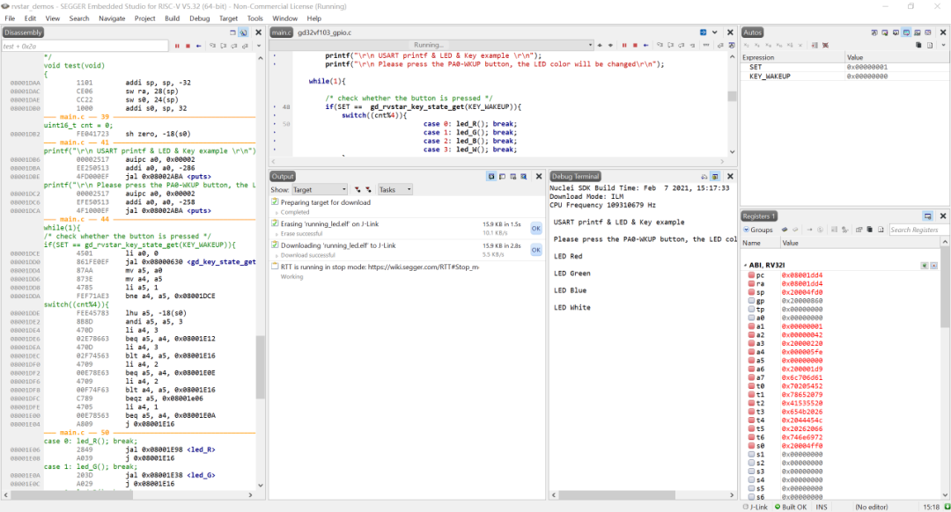Click the red delete icon in Autos toolbar
Screen dimensions: 951x512
coord(825,46)
